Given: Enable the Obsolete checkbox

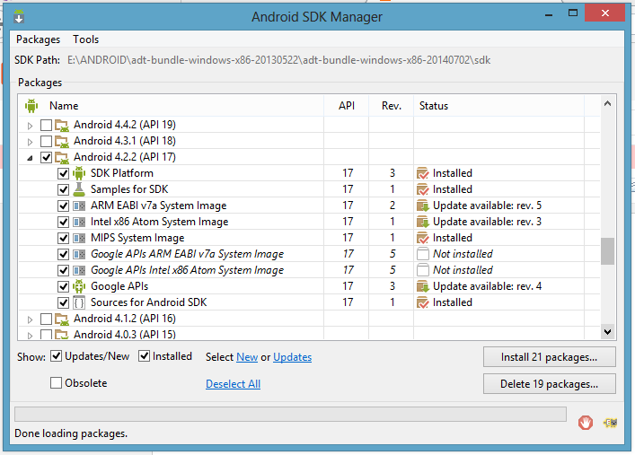Looking at the screenshot, I should click(56, 382).
